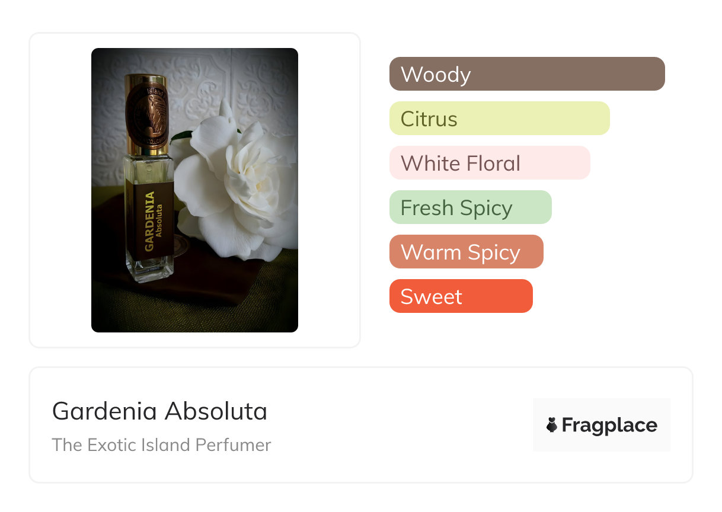Pick the Fresh Spicy accord bar
722x512 pixels.
470,207
